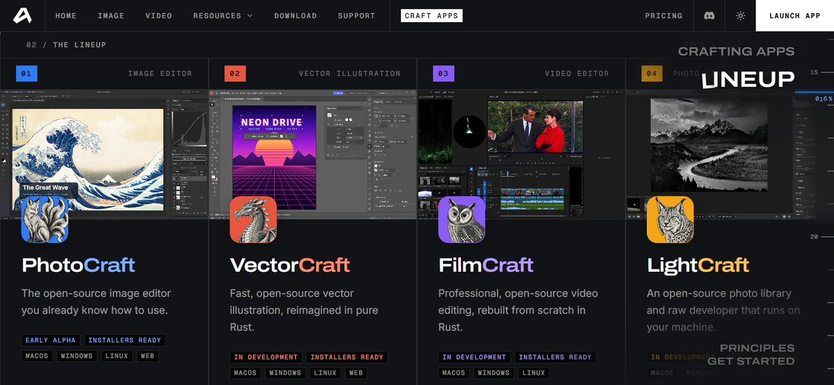Click VectorCraft's In Development badge
The width and height of the screenshot is (834, 385).
pyautogui.click(x=266, y=357)
